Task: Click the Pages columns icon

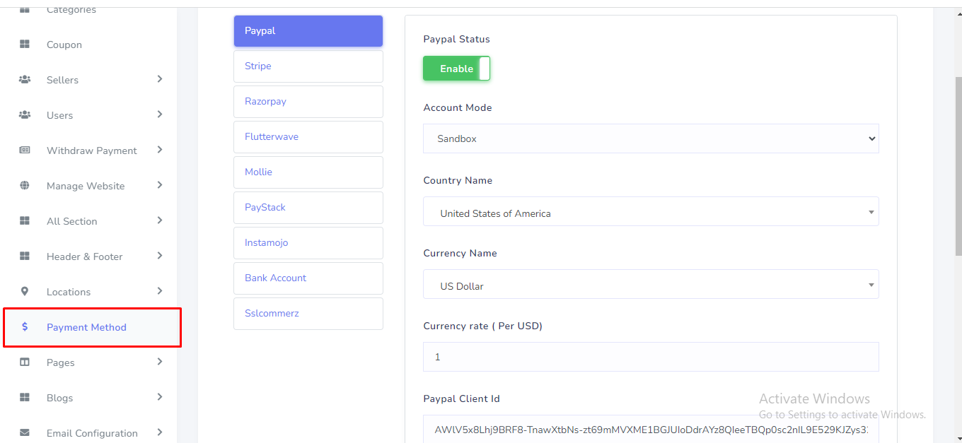Action: [25, 362]
